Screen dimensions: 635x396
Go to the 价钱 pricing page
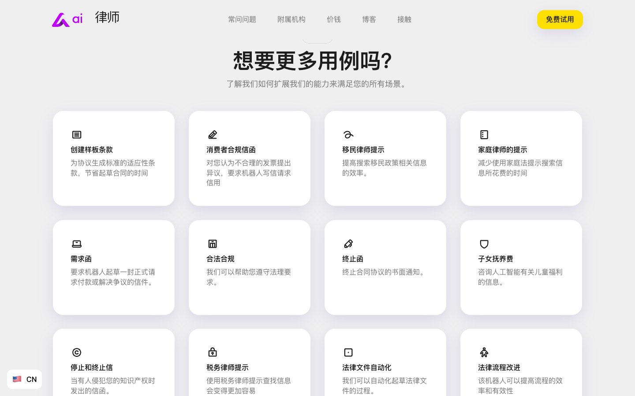(x=334, y=19)
